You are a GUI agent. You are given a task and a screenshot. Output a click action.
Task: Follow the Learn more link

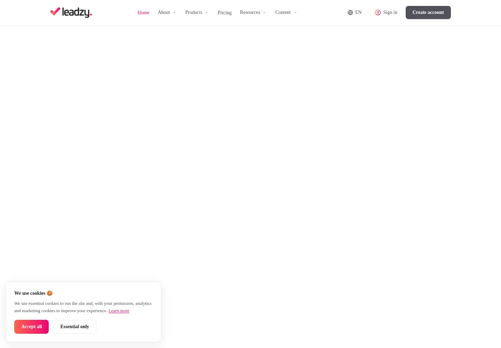click(119, 311)
